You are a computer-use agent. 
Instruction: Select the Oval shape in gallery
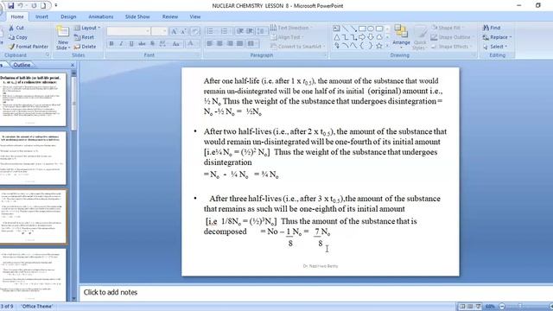pyautogui.click(x=371, y=29)
